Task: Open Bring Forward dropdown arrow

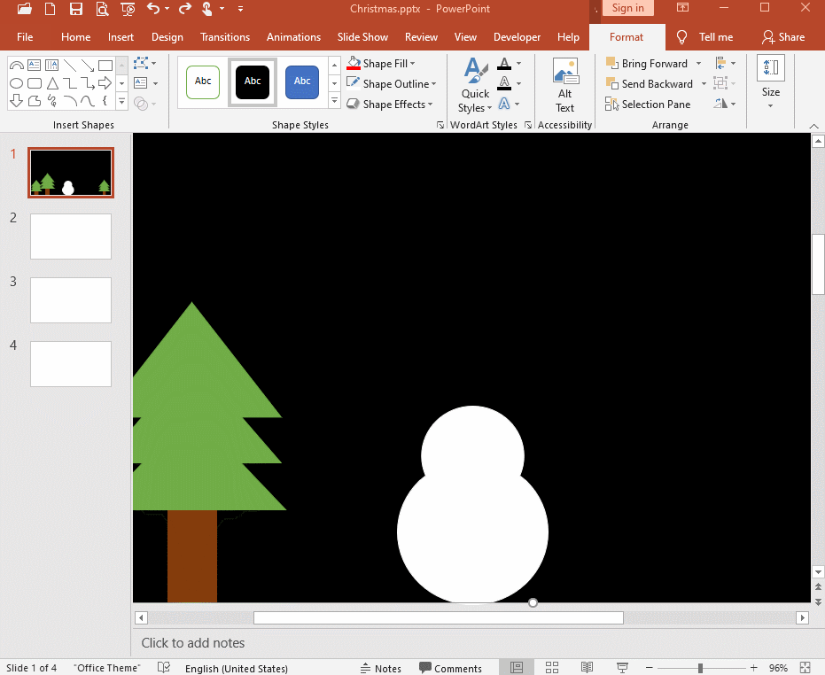Action: coord(698,64)
